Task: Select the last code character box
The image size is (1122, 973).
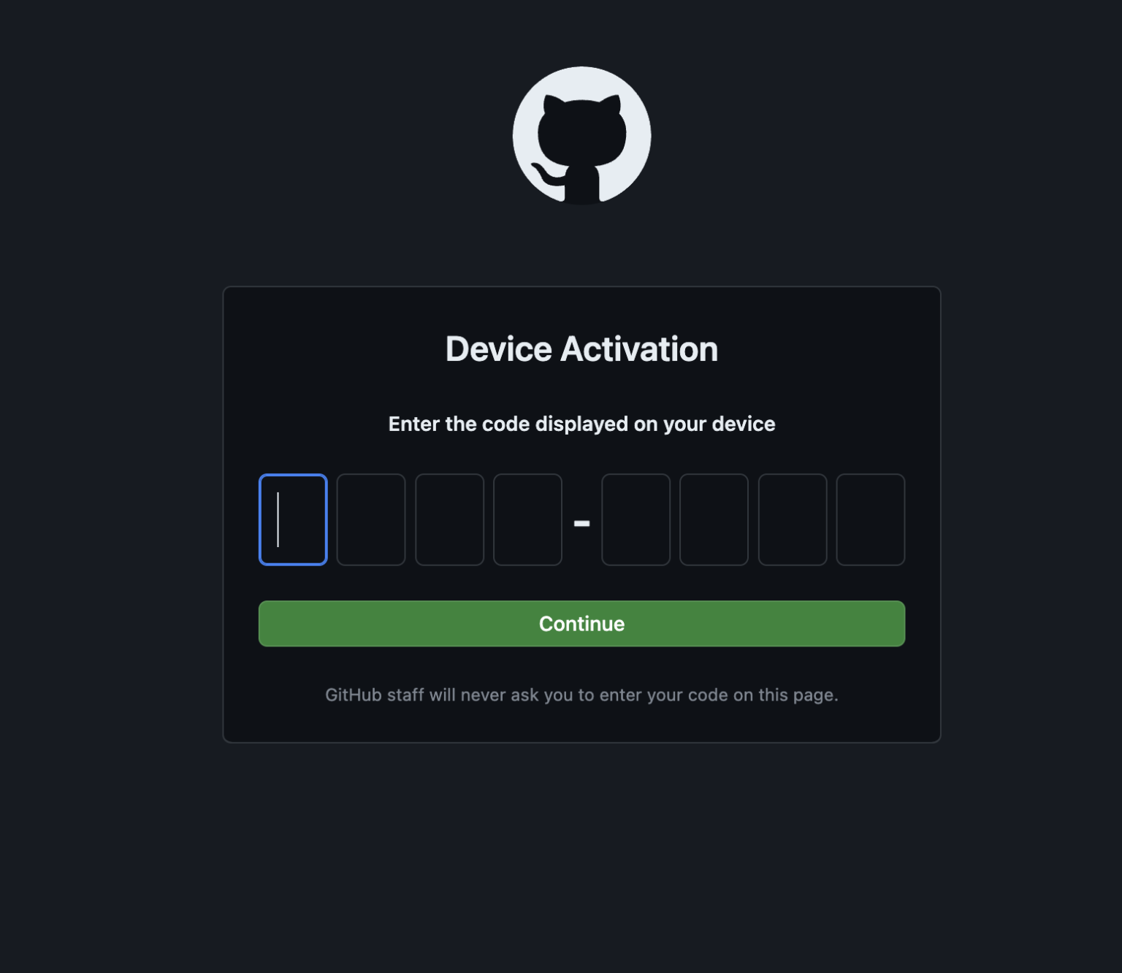Action: [x=871, y=519]
